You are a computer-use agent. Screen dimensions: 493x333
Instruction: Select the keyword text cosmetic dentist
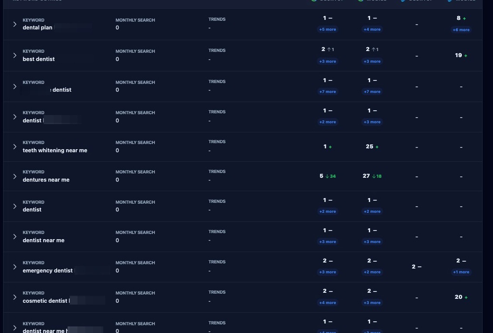pos(45,301)
